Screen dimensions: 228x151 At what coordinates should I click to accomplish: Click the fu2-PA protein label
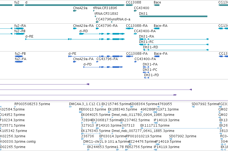pyautogui.click(x=21, y=59)
